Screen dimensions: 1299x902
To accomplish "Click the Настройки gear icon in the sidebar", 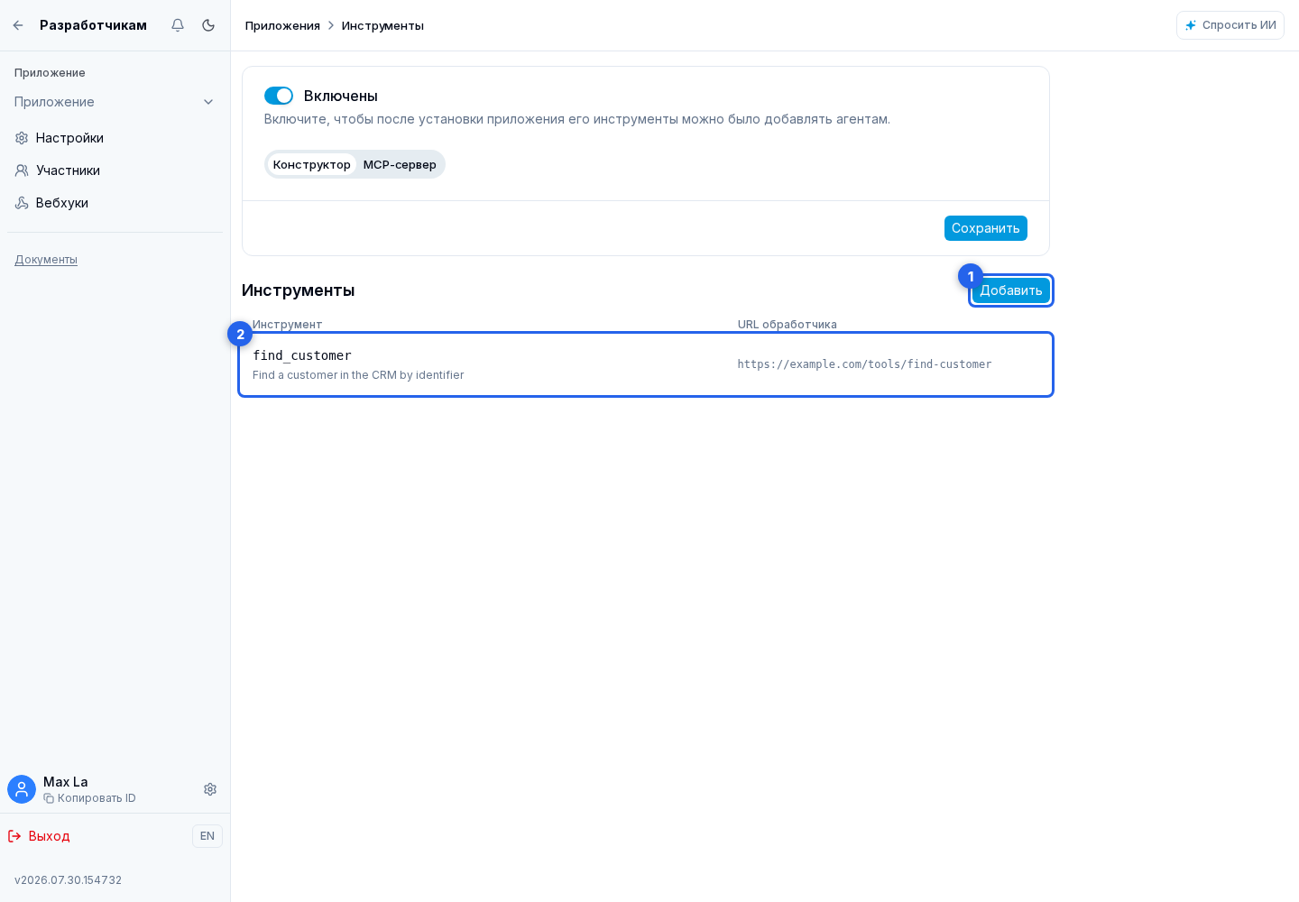I will click(22, 138).
